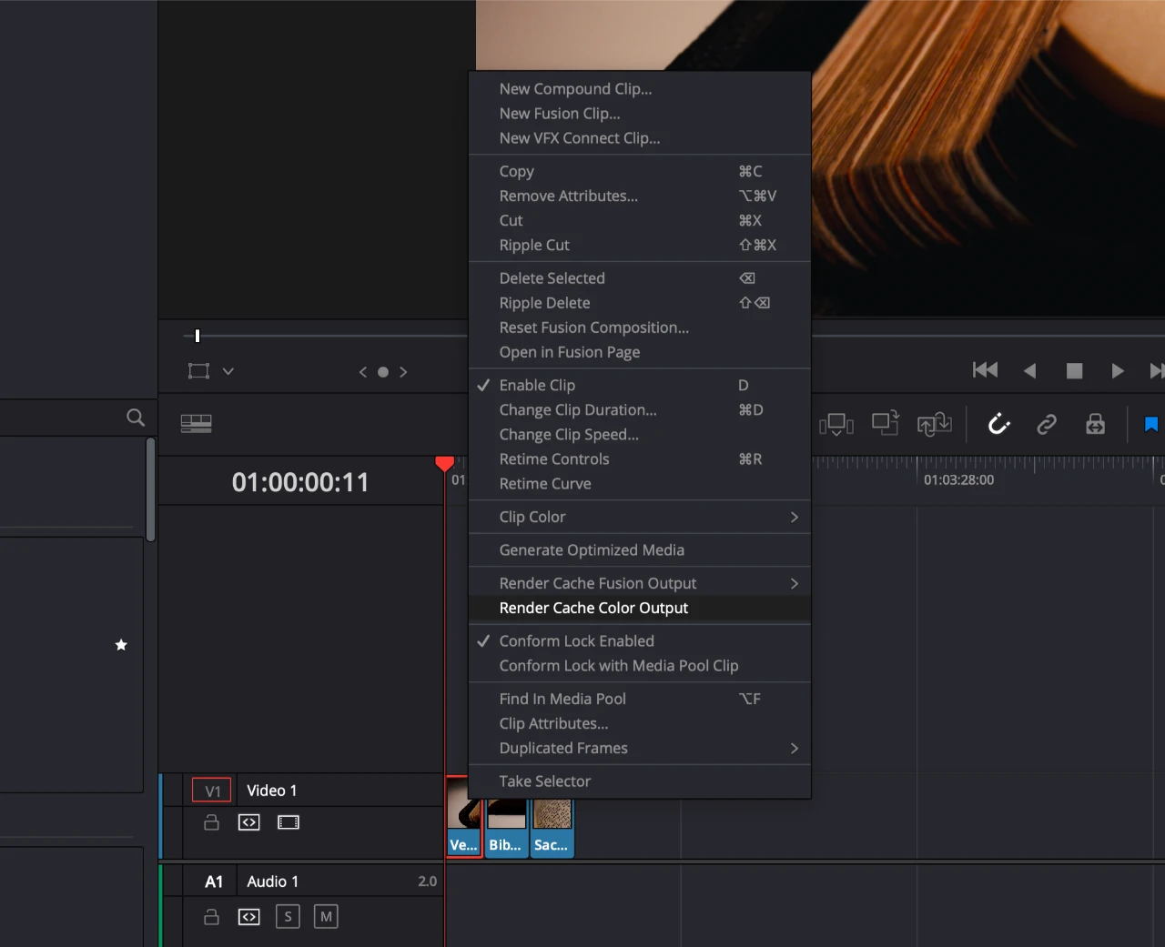Lock the Video 1 track

(x=211, y=821)
